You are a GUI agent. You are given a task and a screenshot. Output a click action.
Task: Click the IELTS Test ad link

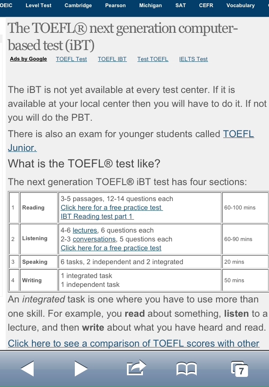coord(193,59)
